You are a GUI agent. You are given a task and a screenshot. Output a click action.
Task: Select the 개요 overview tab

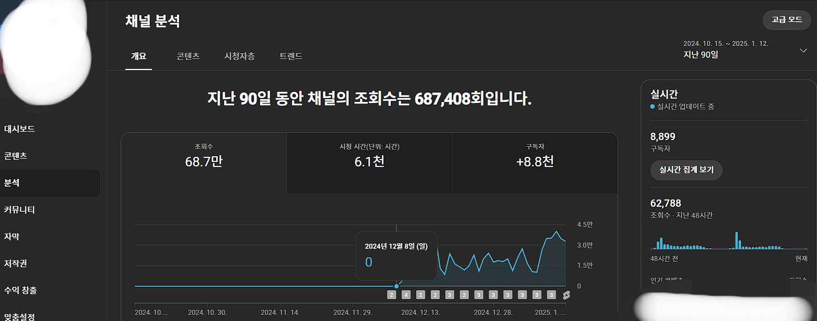[138, 56]
